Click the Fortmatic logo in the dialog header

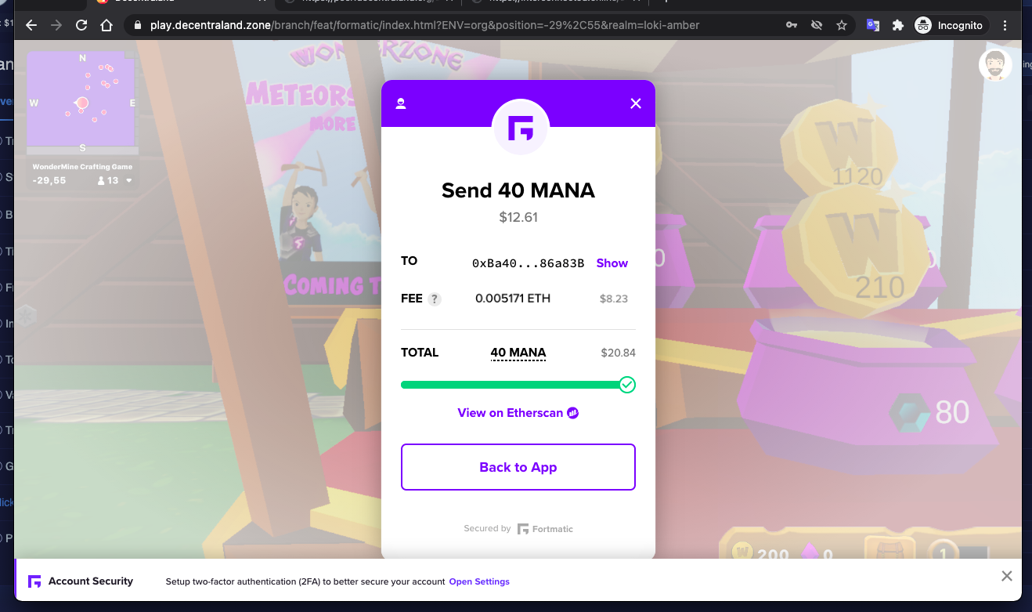(520, 127)
